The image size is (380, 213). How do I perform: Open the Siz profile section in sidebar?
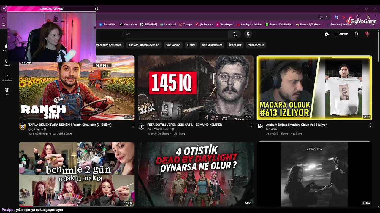[x=7, y=91]
